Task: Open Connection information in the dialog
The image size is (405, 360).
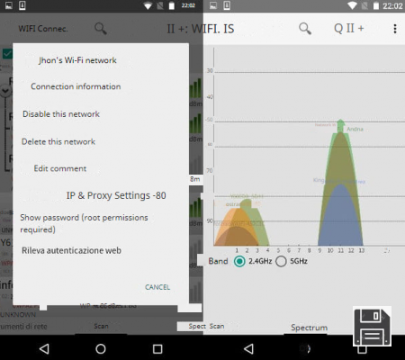Action: click(76, 86)
